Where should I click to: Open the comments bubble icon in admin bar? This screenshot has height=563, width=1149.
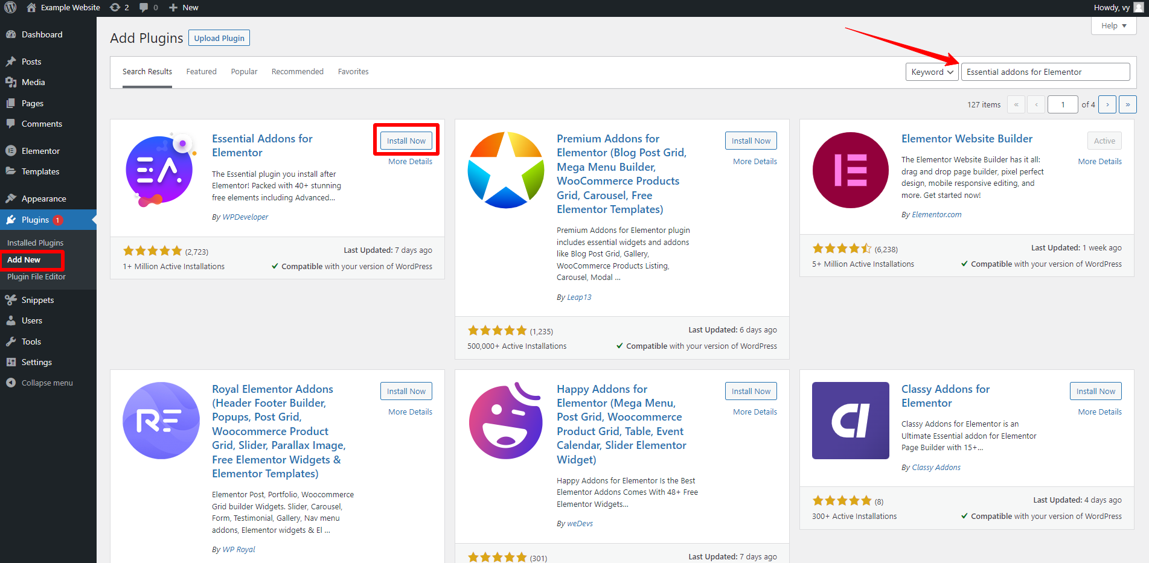(144, 7)
